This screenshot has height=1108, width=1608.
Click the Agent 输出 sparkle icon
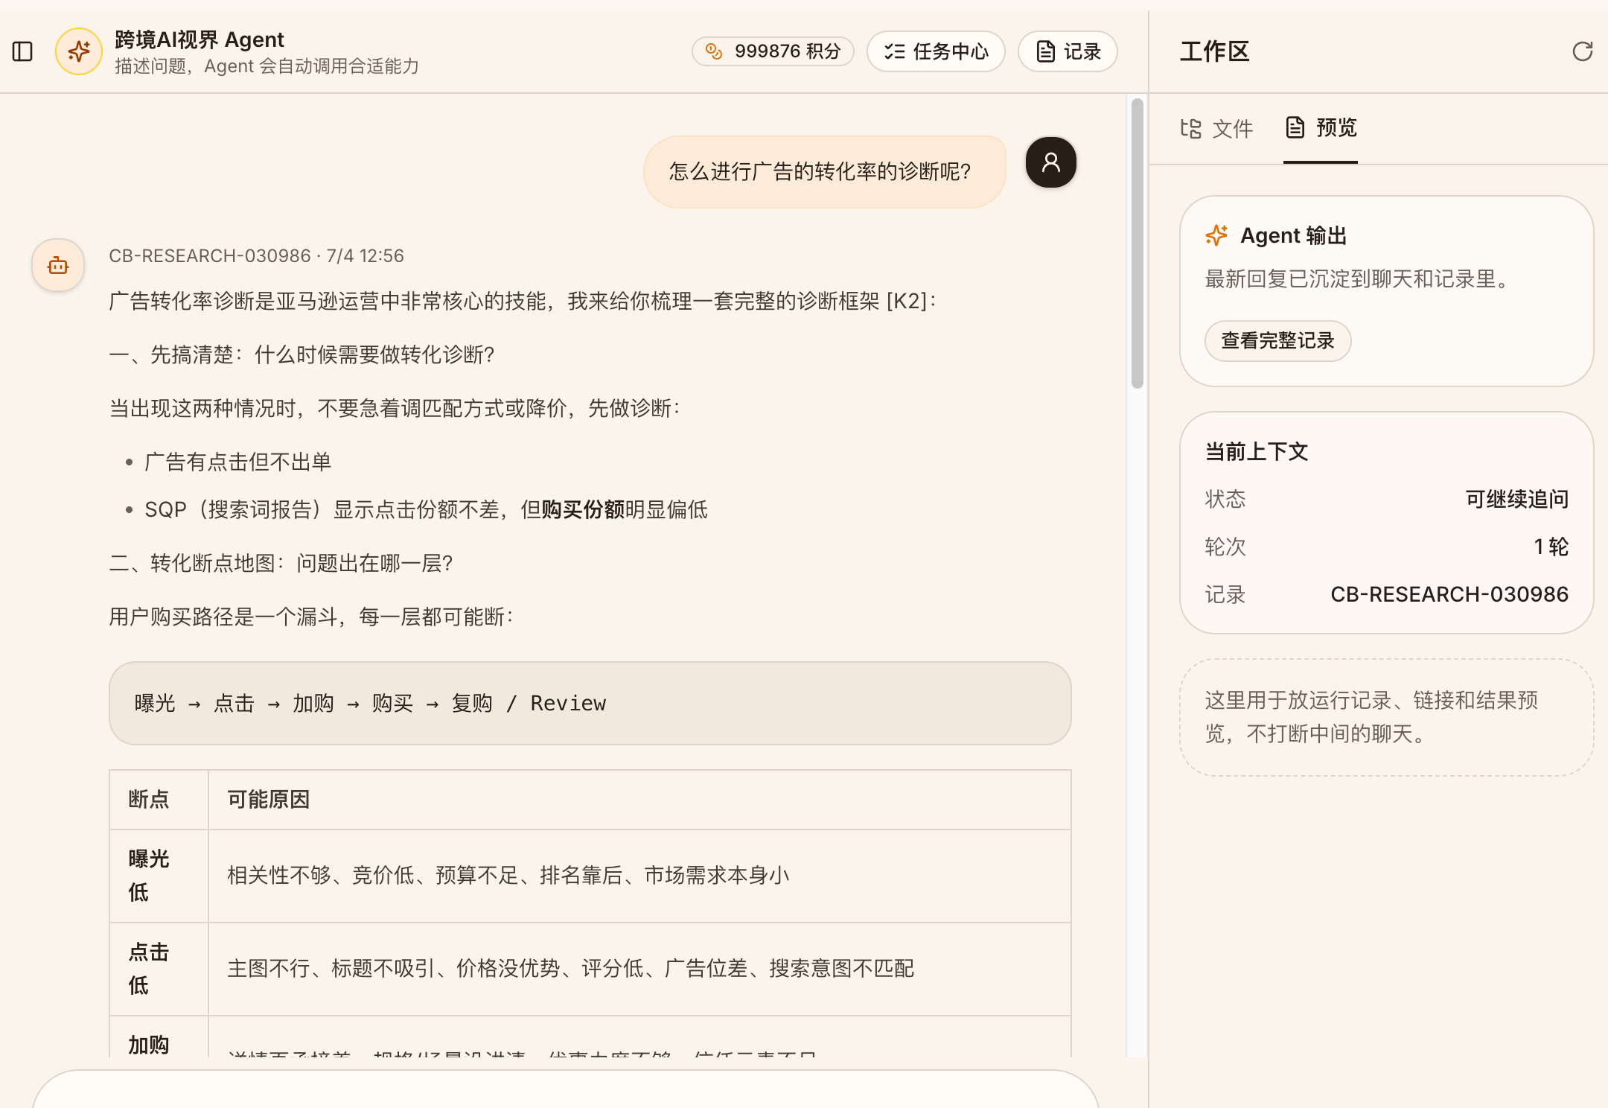coord(1216,235)
